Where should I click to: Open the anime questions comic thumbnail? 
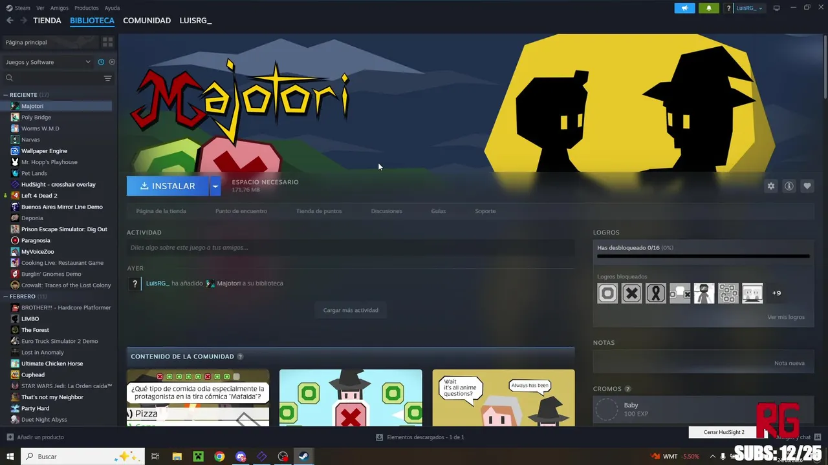(503, 398)
